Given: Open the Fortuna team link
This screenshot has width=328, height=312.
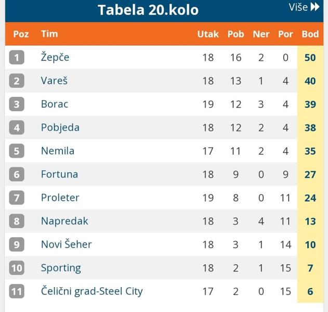Looking at the screenshot, I should (x=60, y=174).
